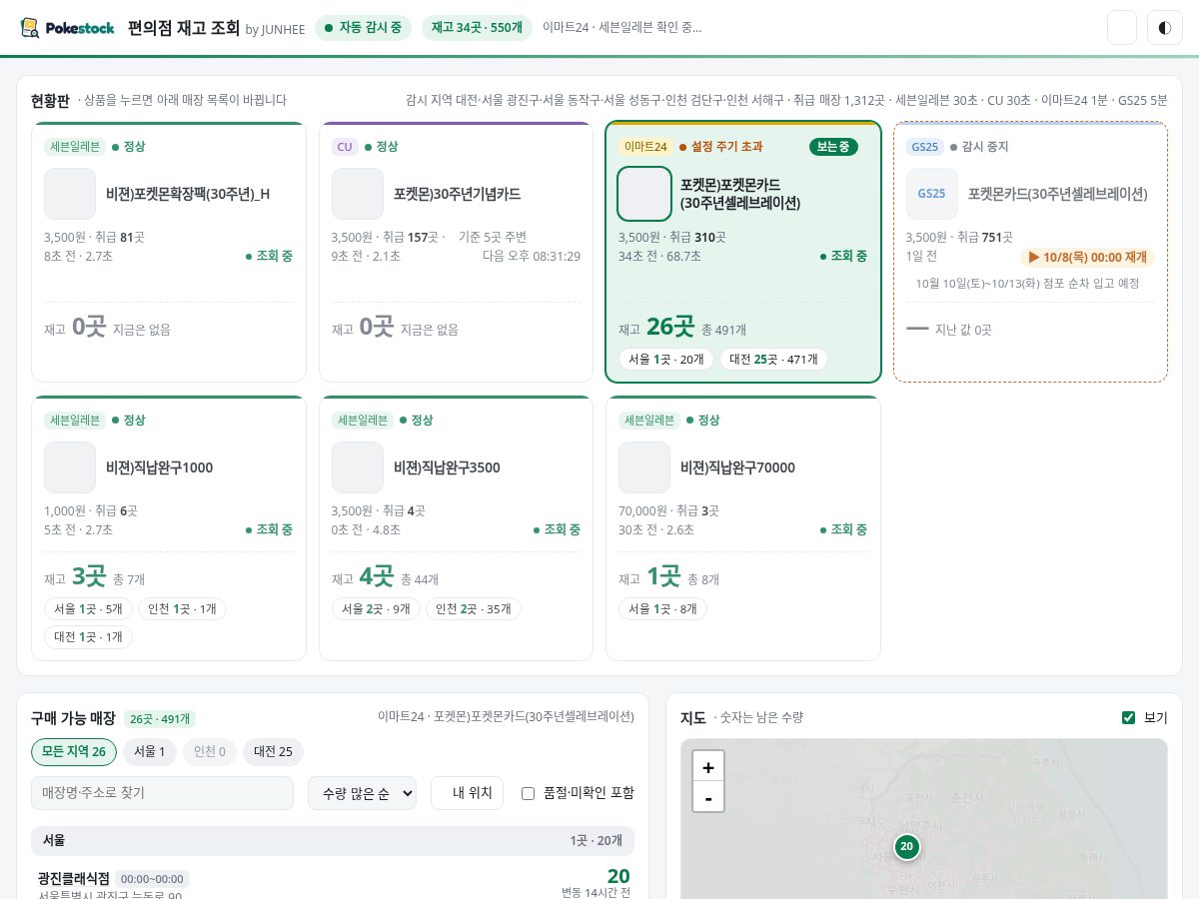Click the 서울 1곳 · 5개 chip on 직납완구1000
The width and height of the screenshot is (1199, 899).
(x=88, y=608)
